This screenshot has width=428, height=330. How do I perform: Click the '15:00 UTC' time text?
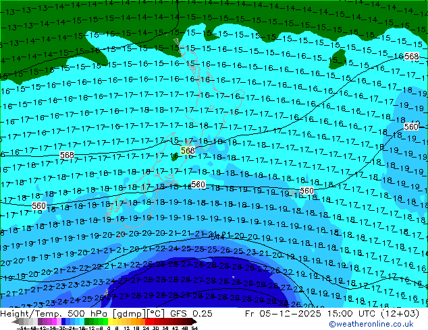(351, 314)
